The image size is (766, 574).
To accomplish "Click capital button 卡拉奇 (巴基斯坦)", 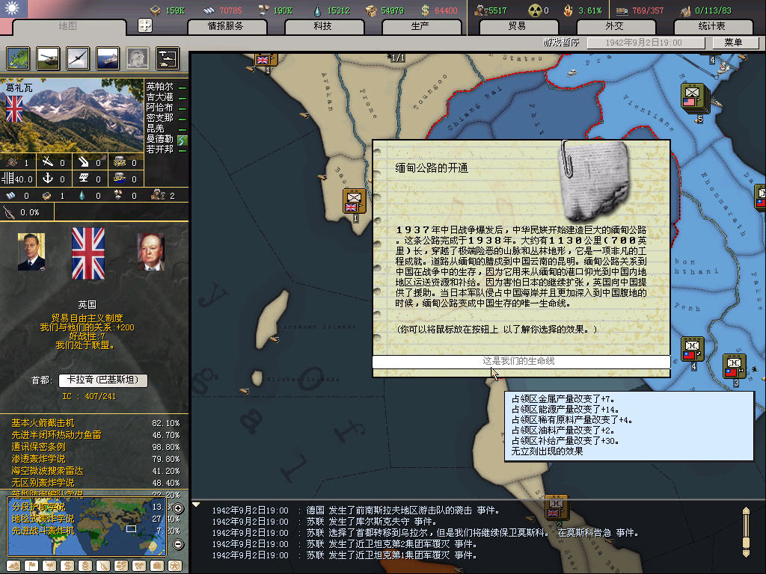I will tap(102, 380).
